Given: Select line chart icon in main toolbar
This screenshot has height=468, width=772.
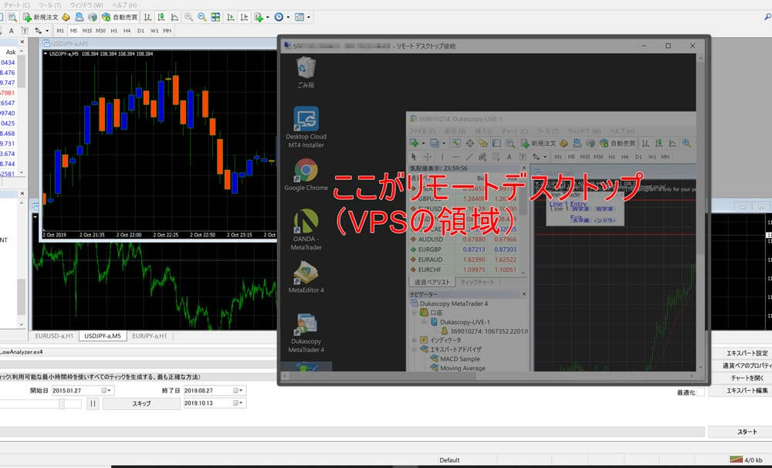Looking at the screenshot, I should pos(174,17).
